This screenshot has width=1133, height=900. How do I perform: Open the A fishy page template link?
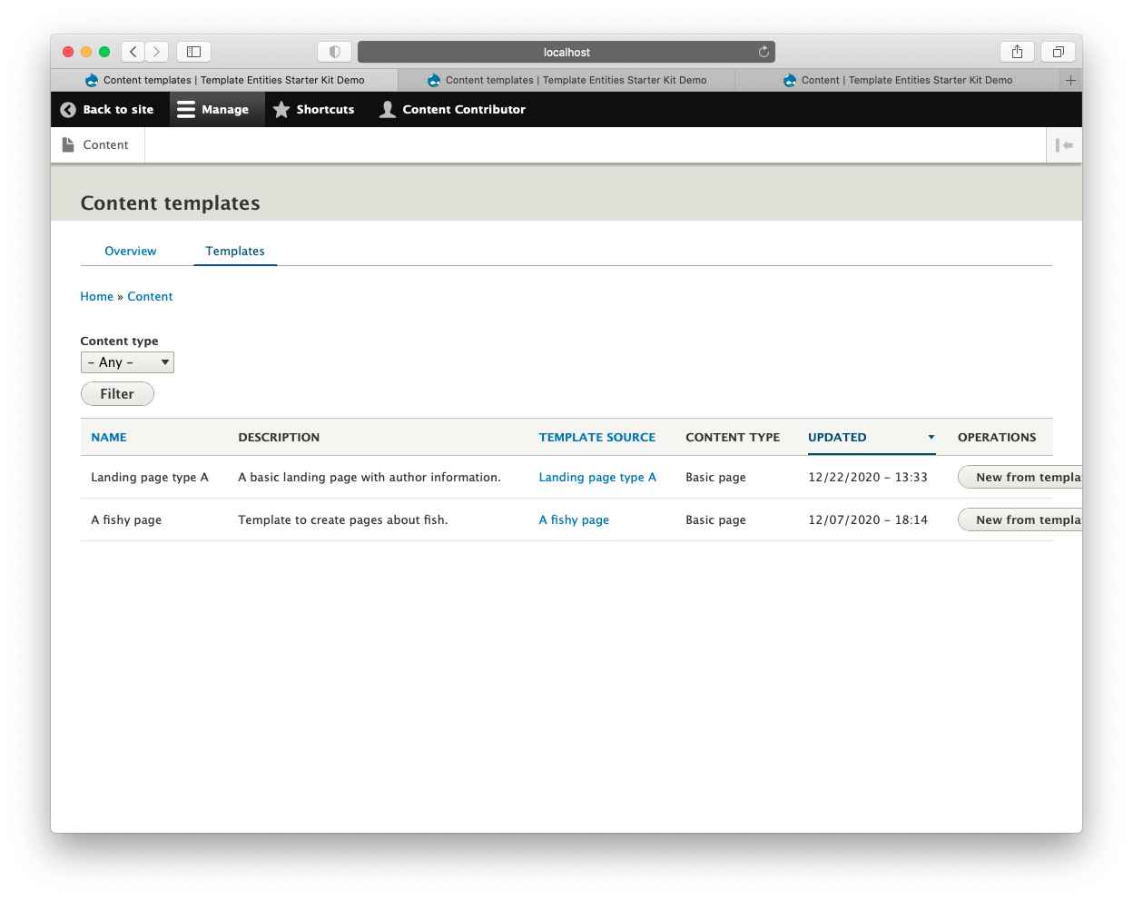click(574, 519)
